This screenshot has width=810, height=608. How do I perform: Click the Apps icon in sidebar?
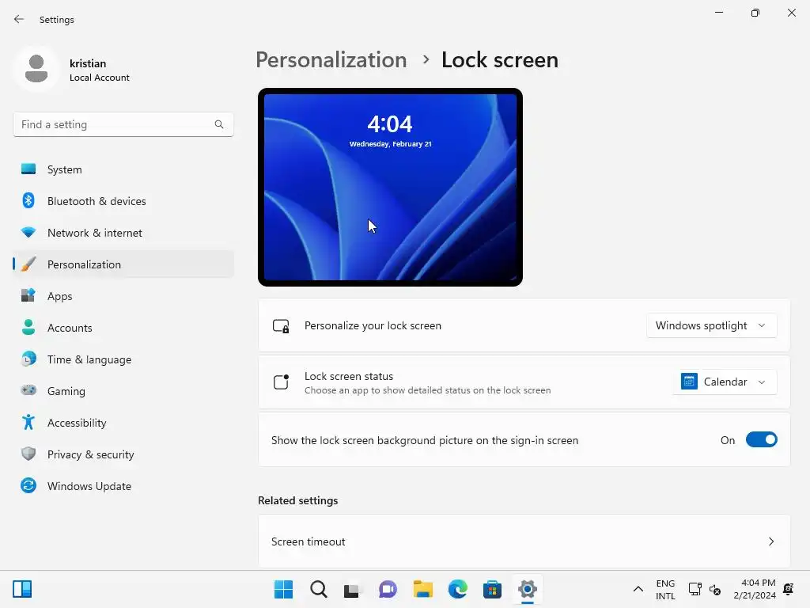28,296
